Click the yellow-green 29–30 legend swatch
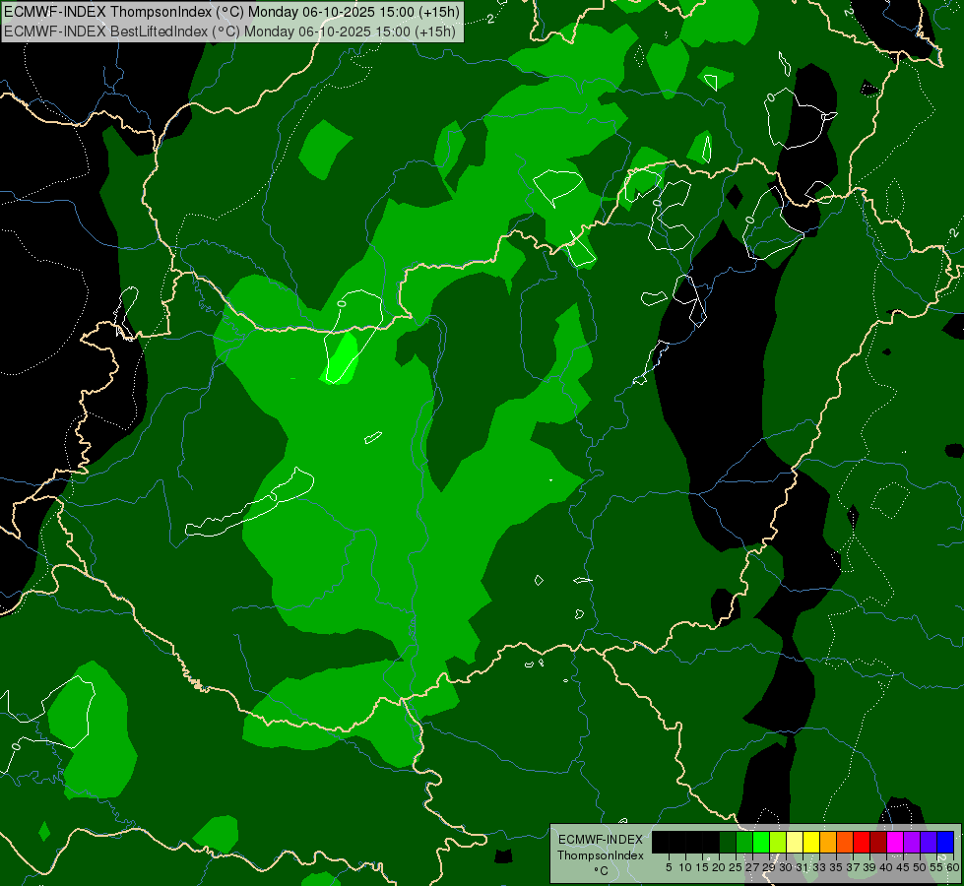Viewport: 964px width, 886px height. tap(778, 843)
